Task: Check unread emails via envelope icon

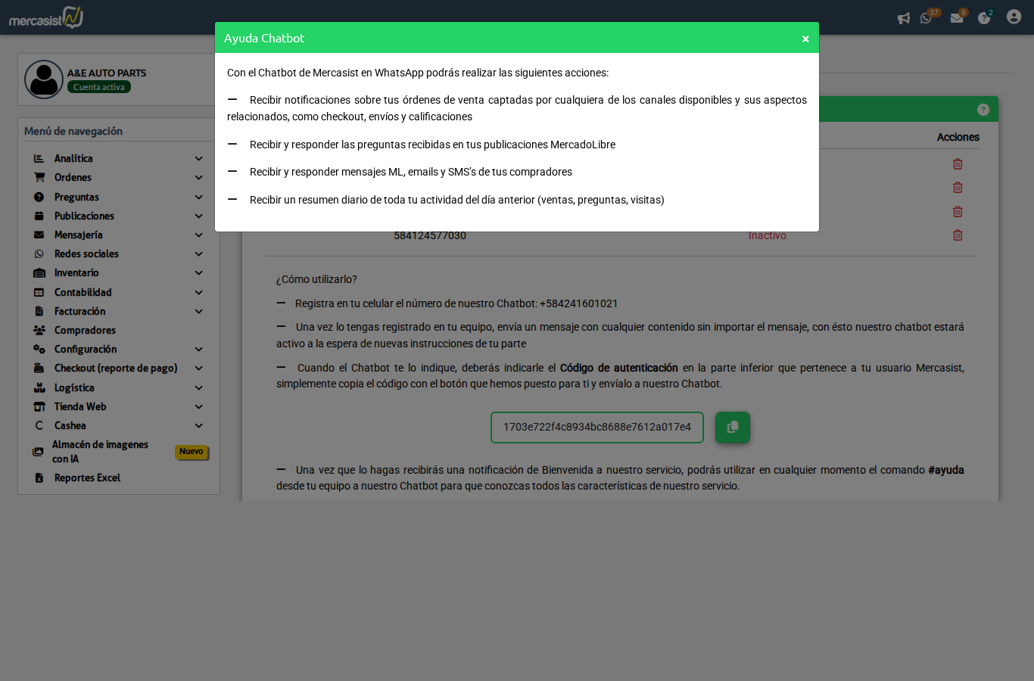Action: point(957,17)
